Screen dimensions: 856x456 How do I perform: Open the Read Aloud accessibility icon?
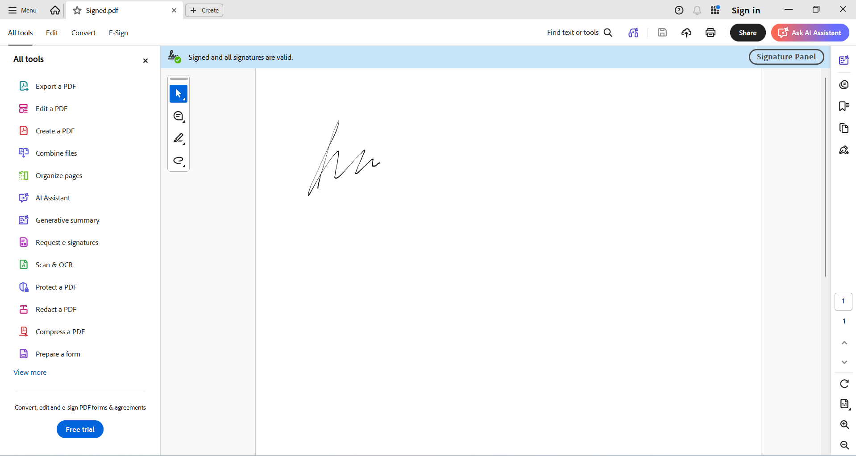coord(633,33)
